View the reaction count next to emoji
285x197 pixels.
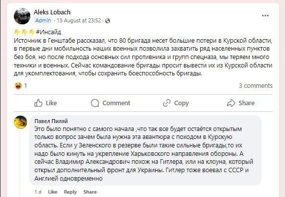[26, 86]
